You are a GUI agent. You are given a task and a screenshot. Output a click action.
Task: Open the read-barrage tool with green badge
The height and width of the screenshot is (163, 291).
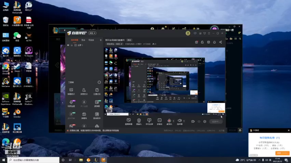coord(97,104)
